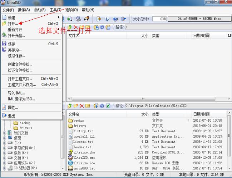Select 模拟保存... menu entry

31,56
